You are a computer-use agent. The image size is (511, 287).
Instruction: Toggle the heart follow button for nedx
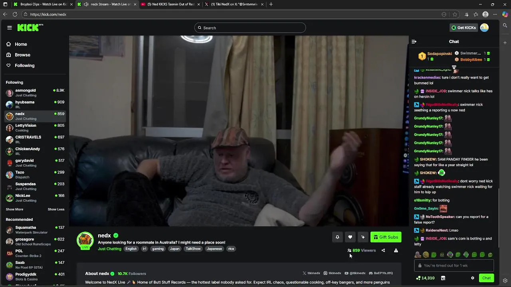350,237
